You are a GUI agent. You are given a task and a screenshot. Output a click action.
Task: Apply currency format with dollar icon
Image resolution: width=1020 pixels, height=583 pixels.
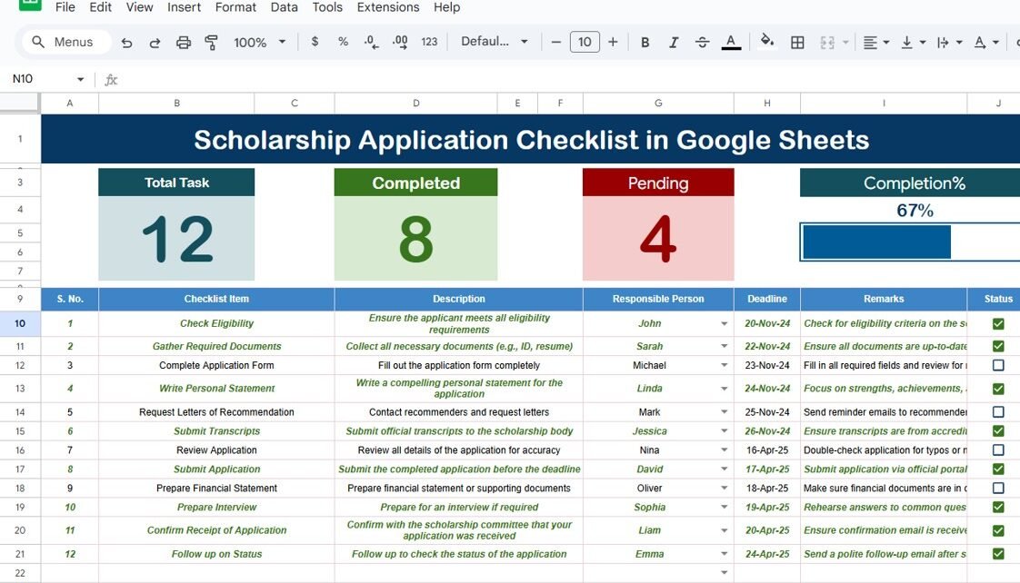tap(315, 42)
